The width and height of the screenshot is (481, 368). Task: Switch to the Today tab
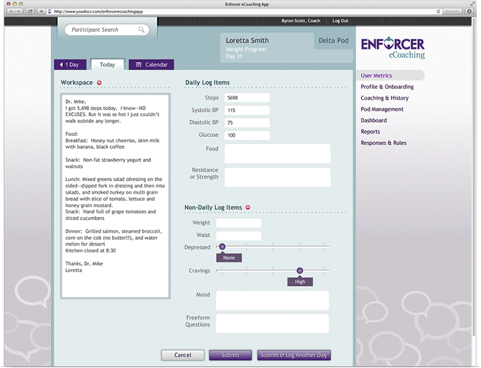[107, 64]
